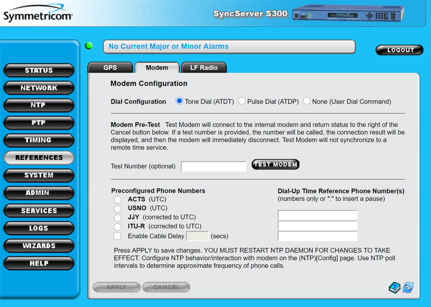Select Pulse Dial (ATDP) option

[x=242, y=101]
